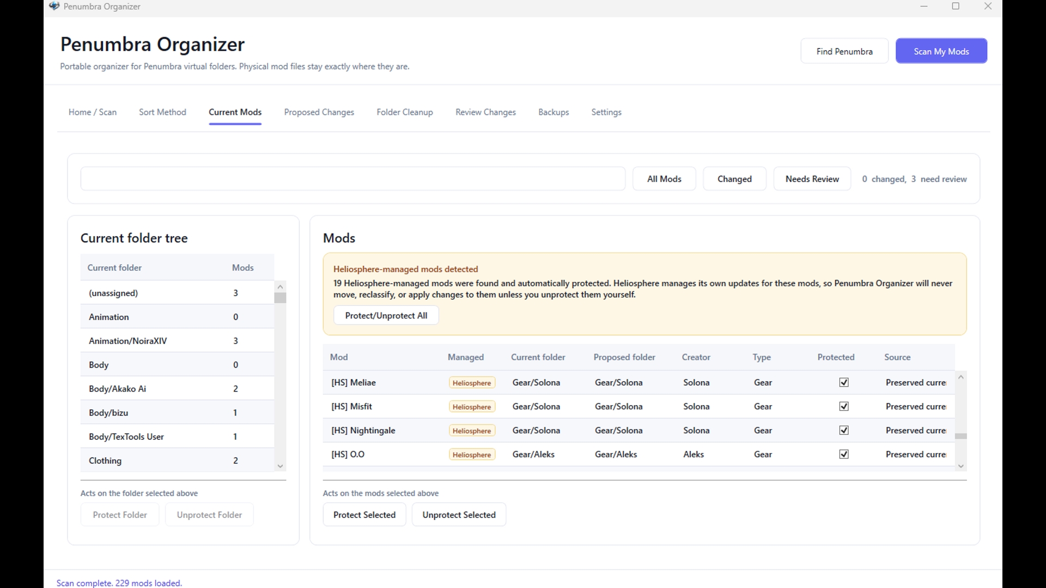1046x588 pixels.
Task: Toggle Protected checkbox for [HS] Misfit
Action: [x=844, y=407]
